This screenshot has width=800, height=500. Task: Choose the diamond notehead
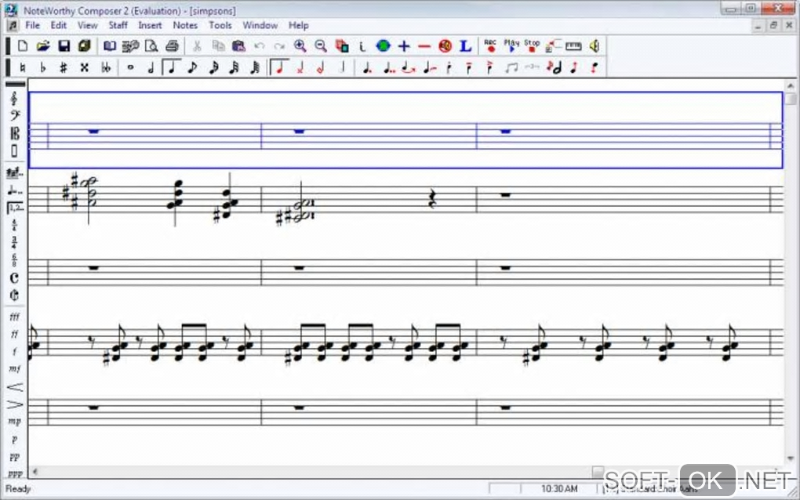pos(321,67)
